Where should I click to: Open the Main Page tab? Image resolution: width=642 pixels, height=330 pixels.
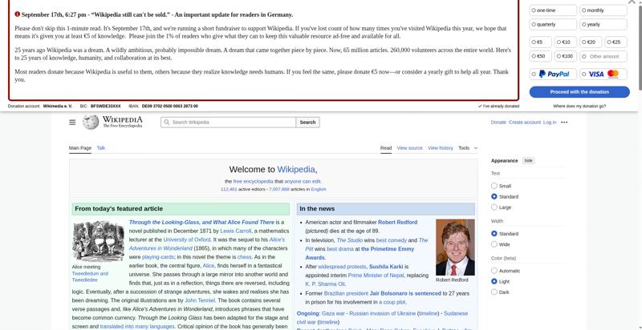[79, 148]
